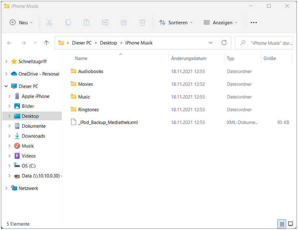This screenshot has width=298, height=230.
Task: Refresh the current folder view
Action: 224,43
